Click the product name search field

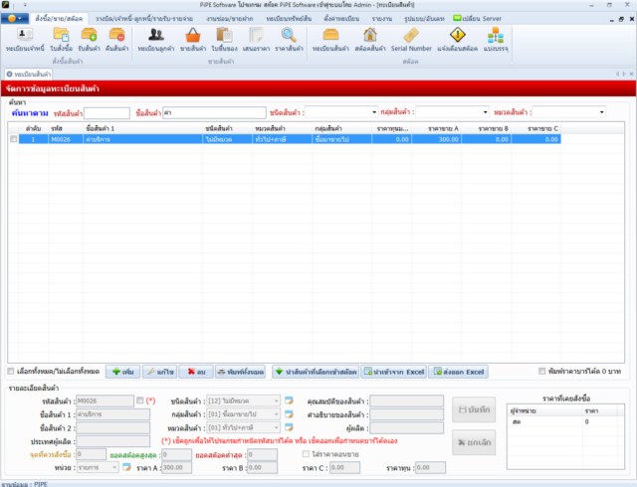(214, 112)
